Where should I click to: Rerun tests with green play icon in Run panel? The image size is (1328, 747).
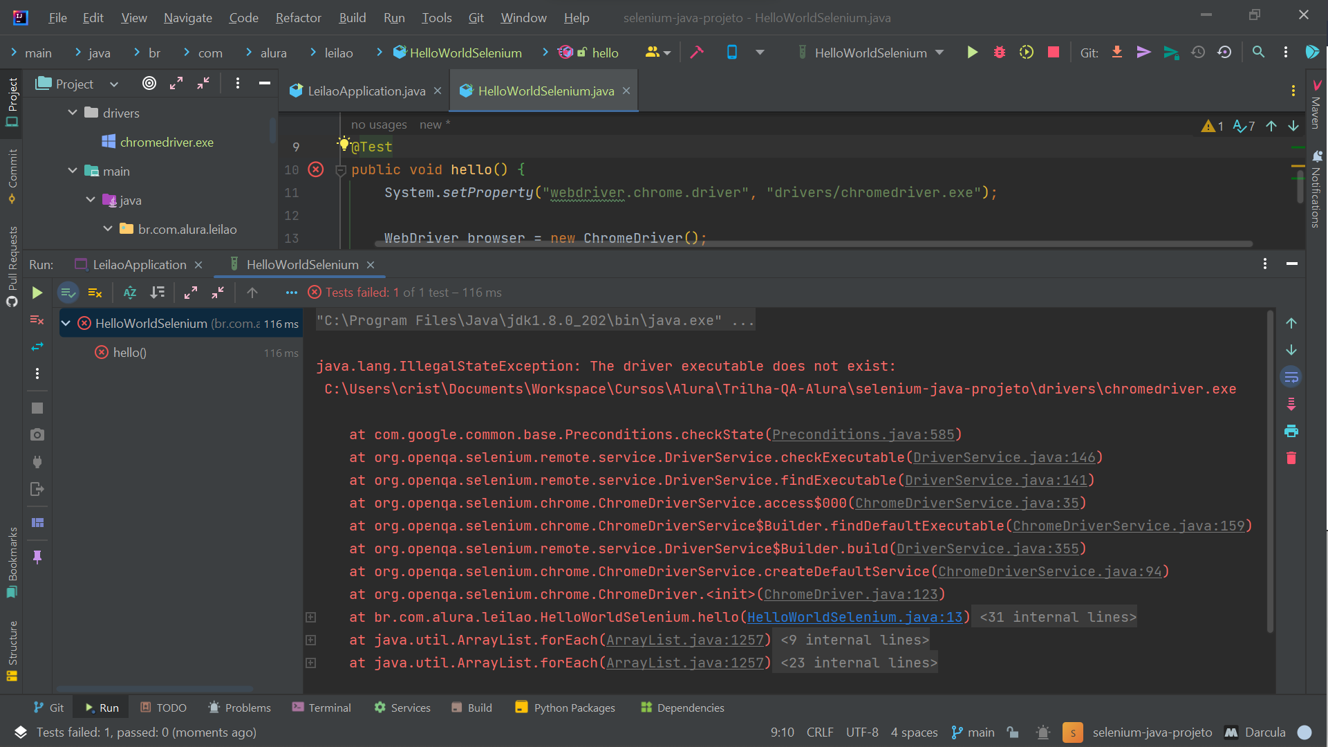(x=37, y=293)
